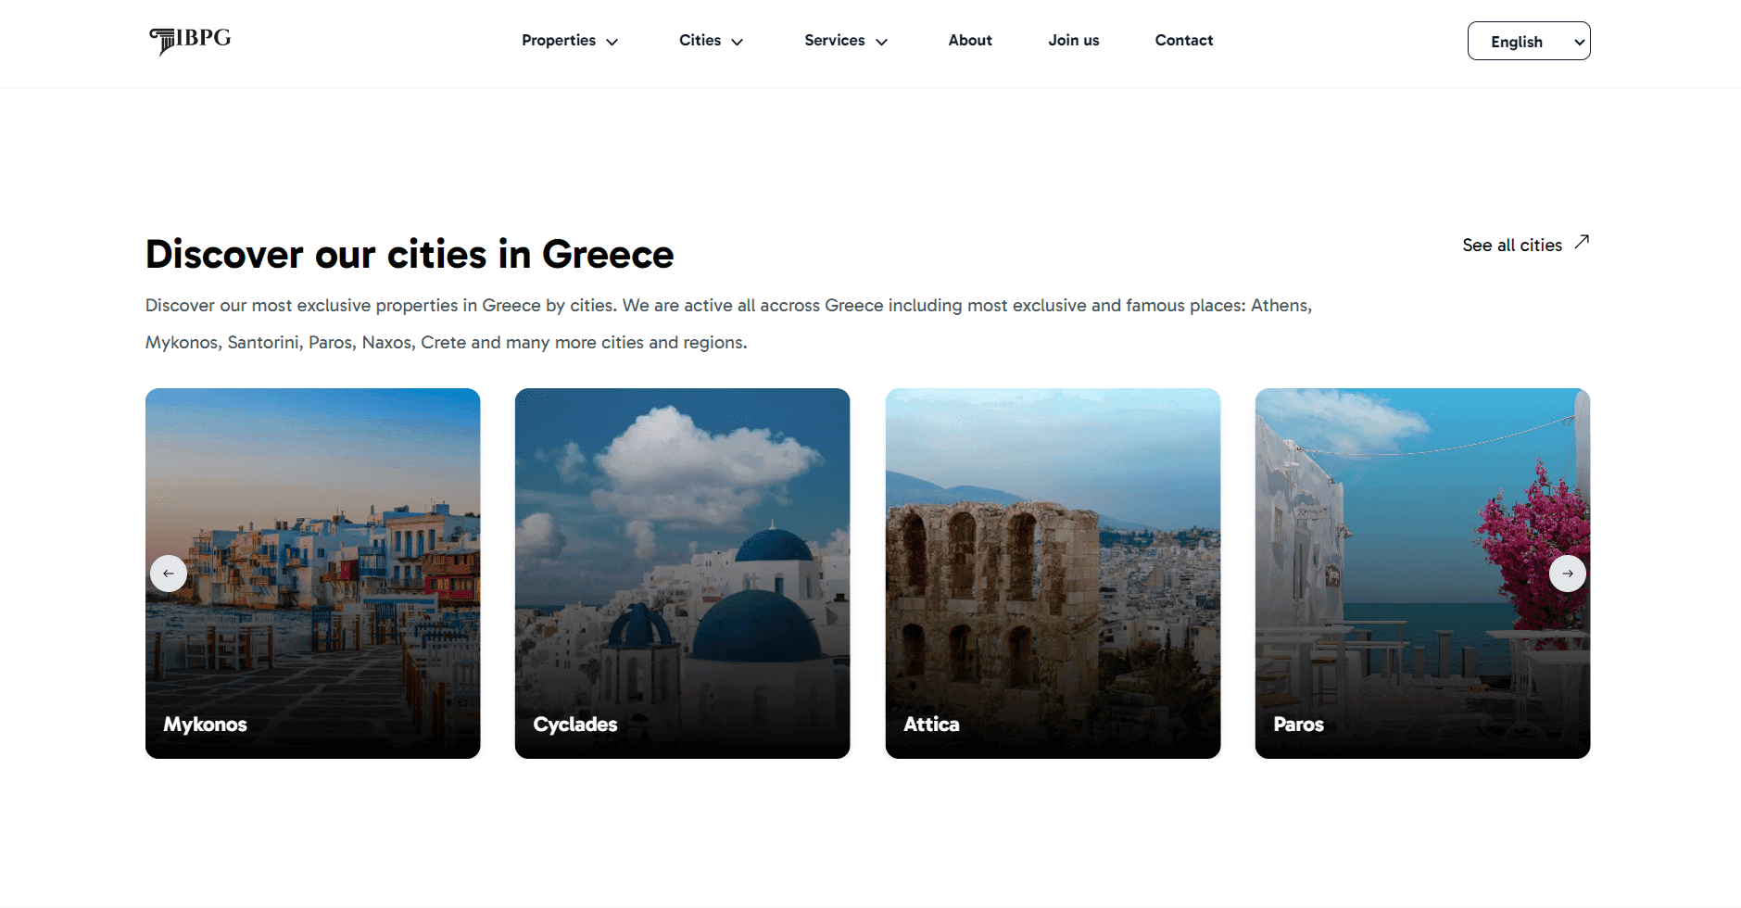Click the arrow icon next to See all cities
The height and width of the screenshot is (908, 1741).
[x=1582, y=242]
